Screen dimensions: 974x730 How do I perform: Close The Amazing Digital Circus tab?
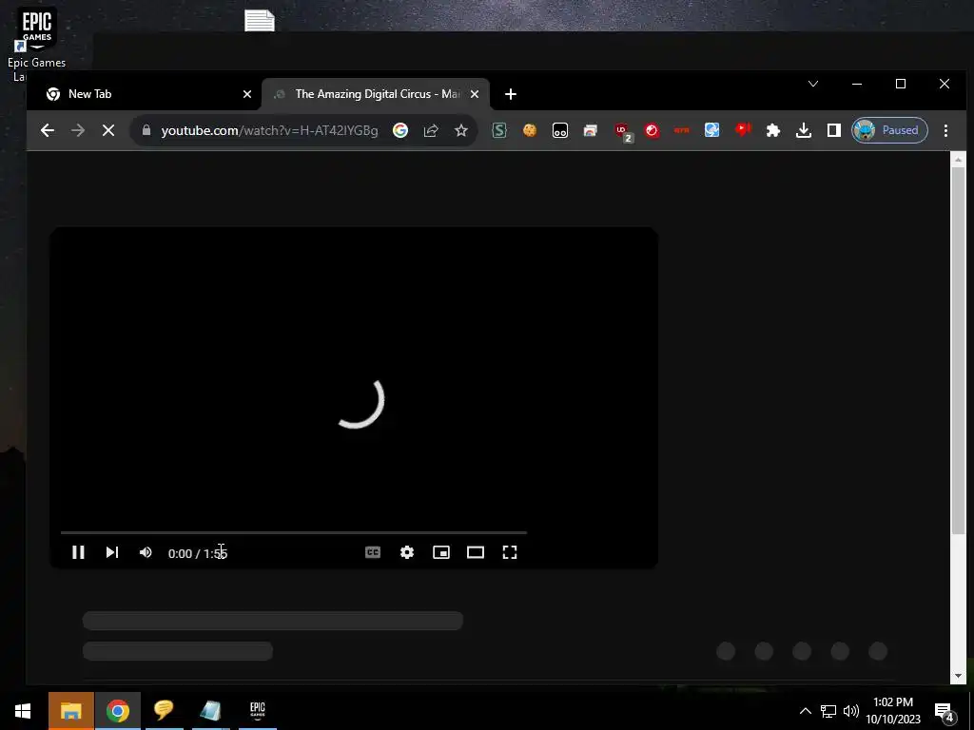point(475,94)
